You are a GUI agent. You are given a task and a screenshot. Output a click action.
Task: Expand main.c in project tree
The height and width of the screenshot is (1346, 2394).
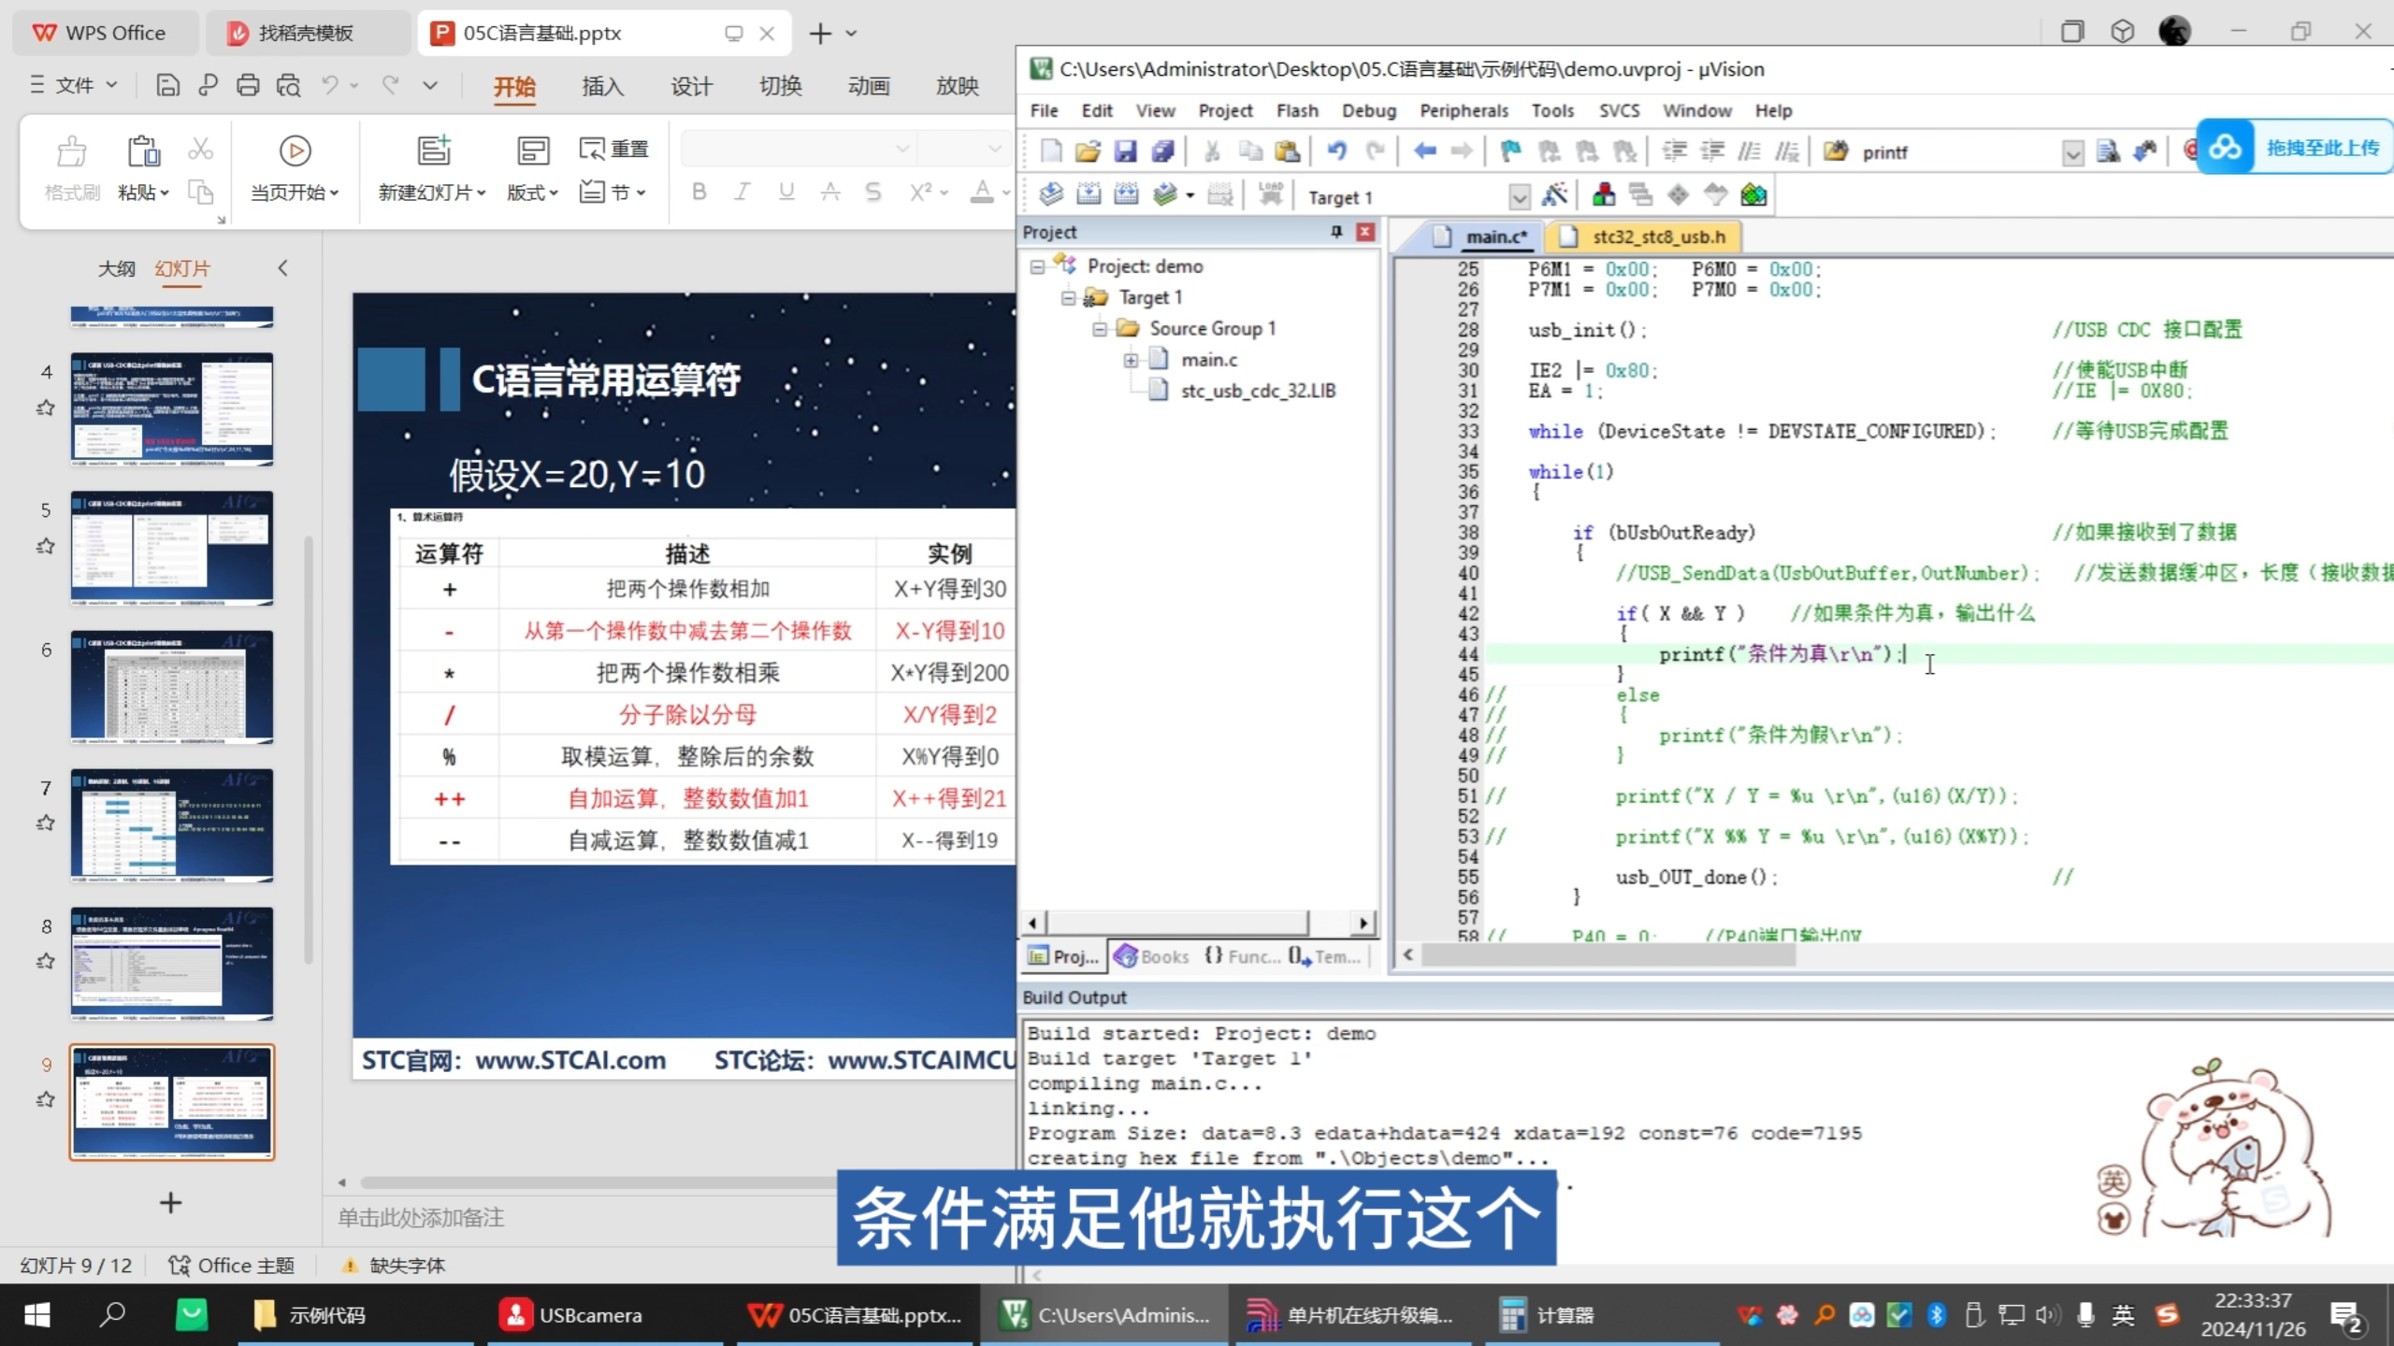(x=1131, y=360)
